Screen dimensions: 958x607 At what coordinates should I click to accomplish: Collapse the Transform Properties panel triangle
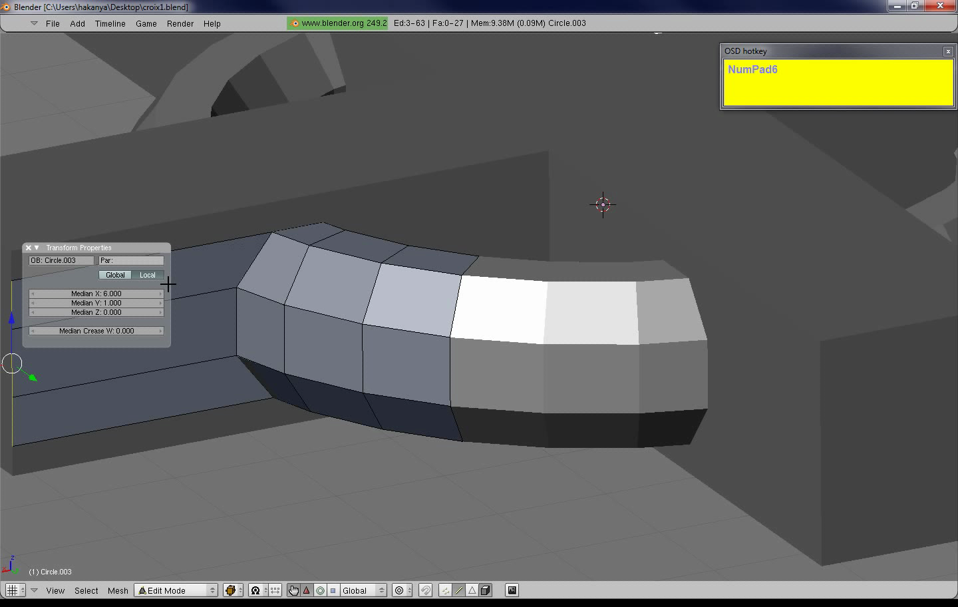[37, 248]
